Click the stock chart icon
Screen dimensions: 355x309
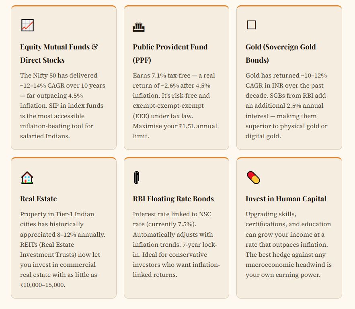pos(27,25)
